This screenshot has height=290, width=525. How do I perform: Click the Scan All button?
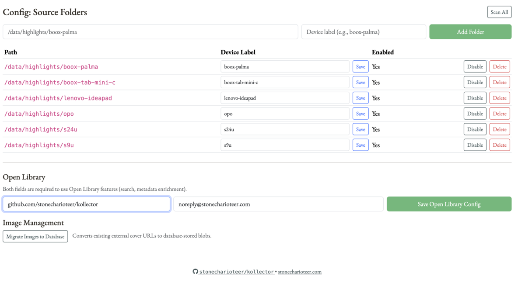click(x=499, y=12)
